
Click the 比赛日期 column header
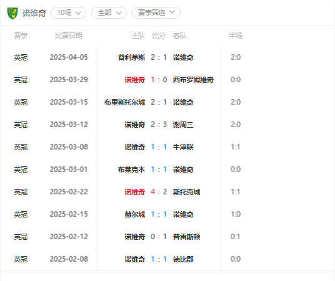point(69,36)
